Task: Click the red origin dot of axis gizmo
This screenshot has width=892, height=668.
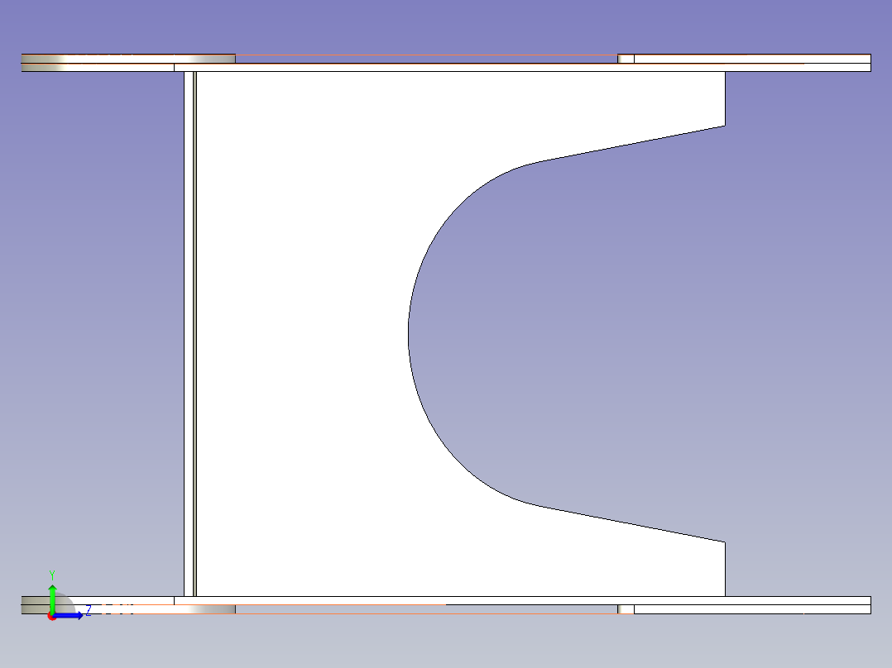Action: pos(51,617)
